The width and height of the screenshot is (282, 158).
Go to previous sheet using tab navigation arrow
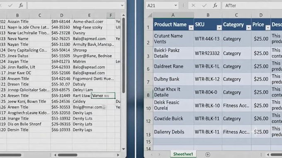click(152, 154)
